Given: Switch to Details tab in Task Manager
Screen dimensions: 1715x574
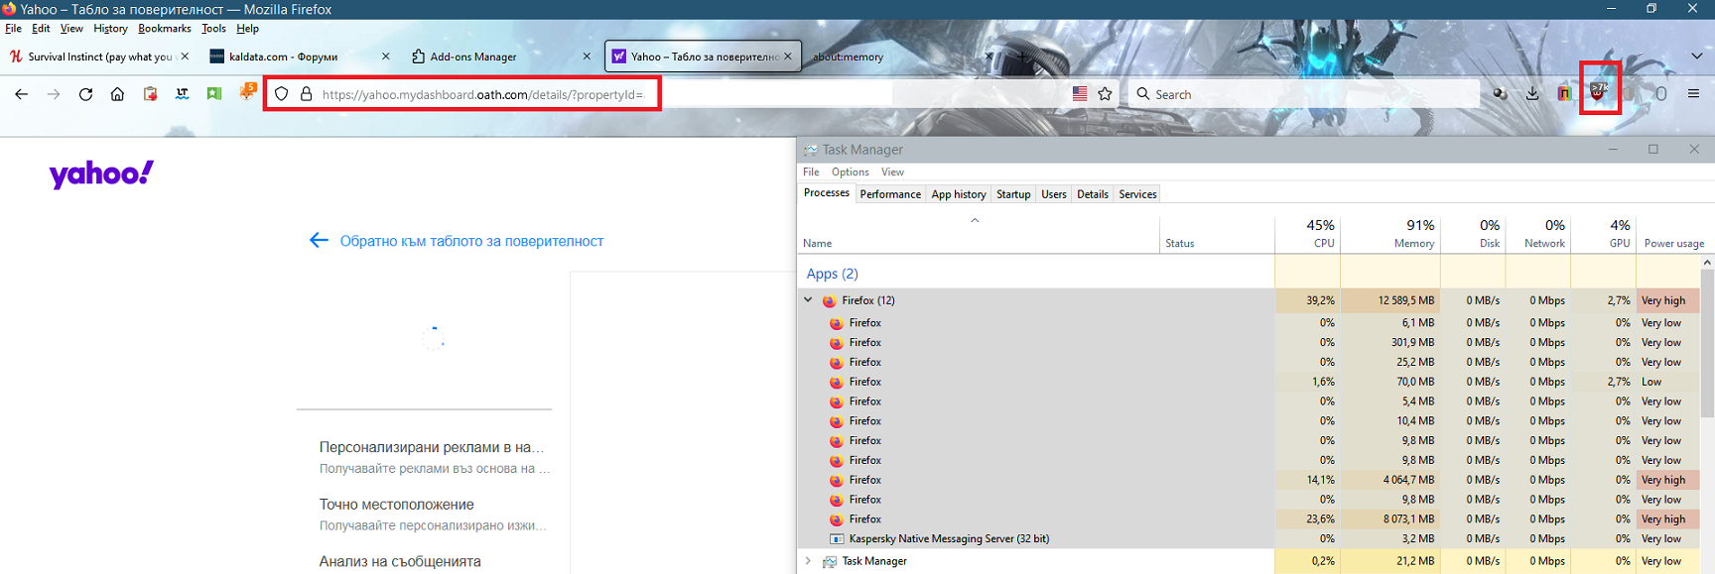Looking at the screenshot, I should tap(1093, 194).
